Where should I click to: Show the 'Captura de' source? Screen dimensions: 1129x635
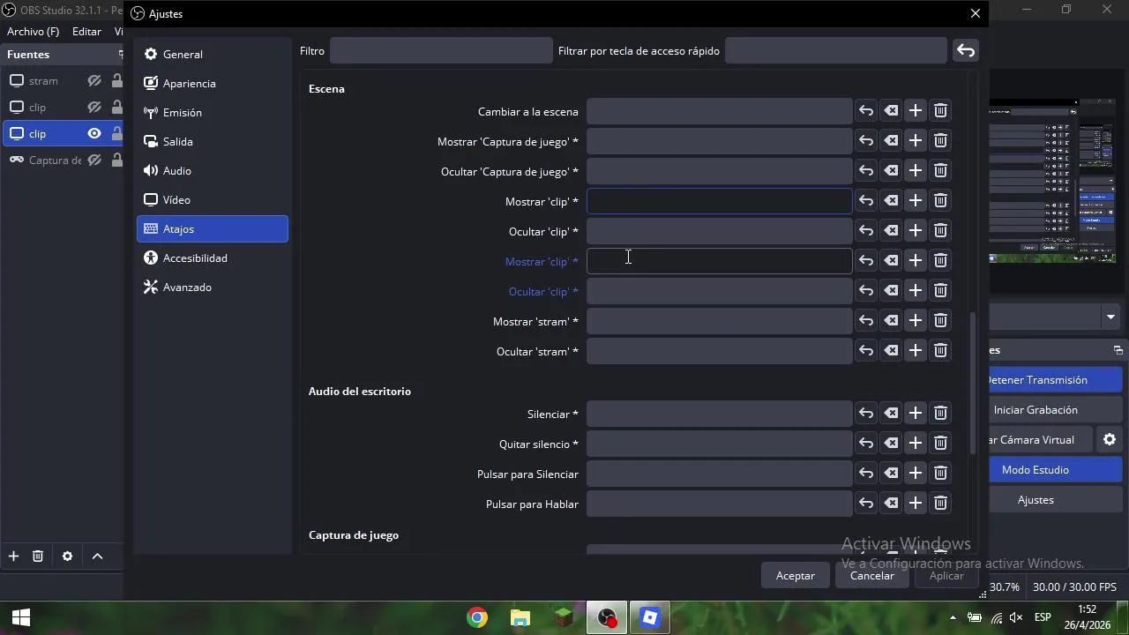click(94, 161)
